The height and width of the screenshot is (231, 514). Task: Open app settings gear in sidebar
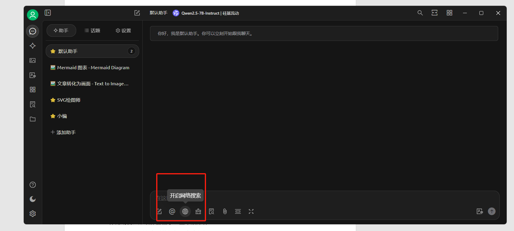click(33, 213)
